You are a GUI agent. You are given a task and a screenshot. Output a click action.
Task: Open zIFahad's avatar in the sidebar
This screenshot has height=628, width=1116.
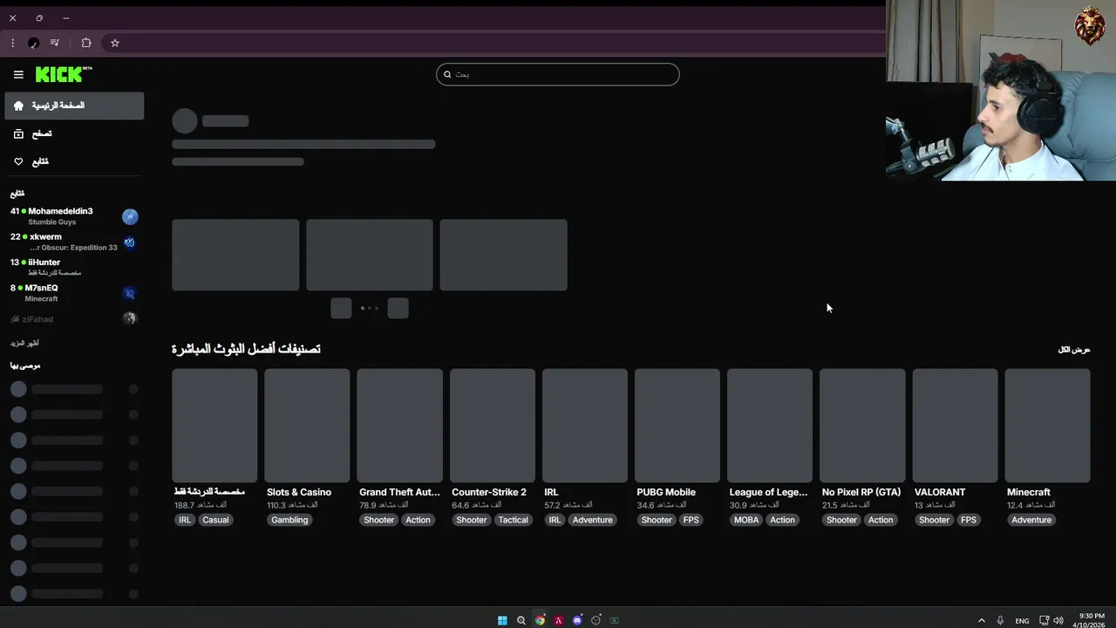130,318
